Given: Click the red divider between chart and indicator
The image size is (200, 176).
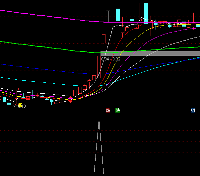Looking at the screenshot, I should click(50, 114).
